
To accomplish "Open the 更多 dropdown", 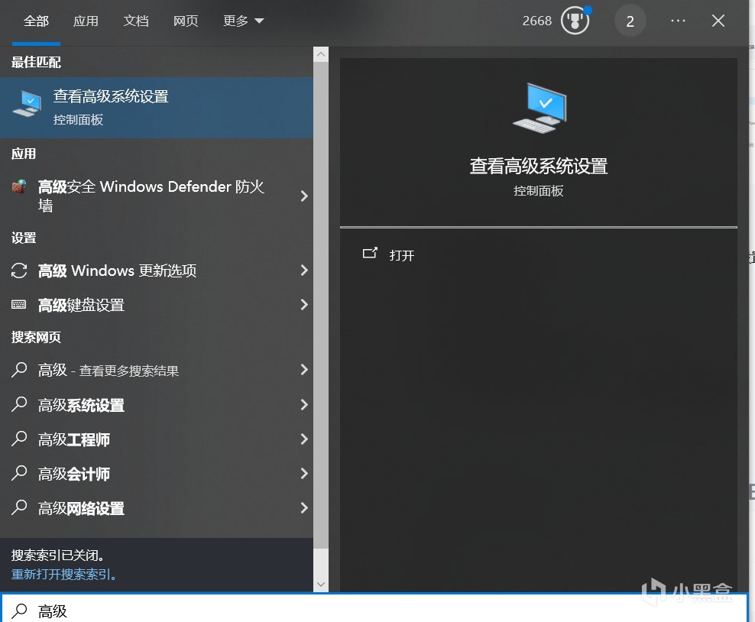I will 243,21.
